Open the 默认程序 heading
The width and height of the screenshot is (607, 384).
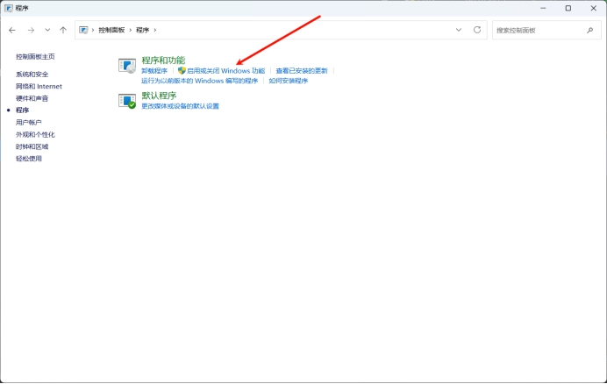[159, 96]
